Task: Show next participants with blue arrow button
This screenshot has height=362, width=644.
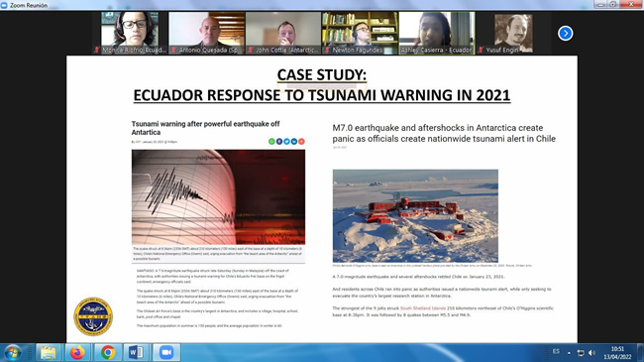Action: (565, 34)
